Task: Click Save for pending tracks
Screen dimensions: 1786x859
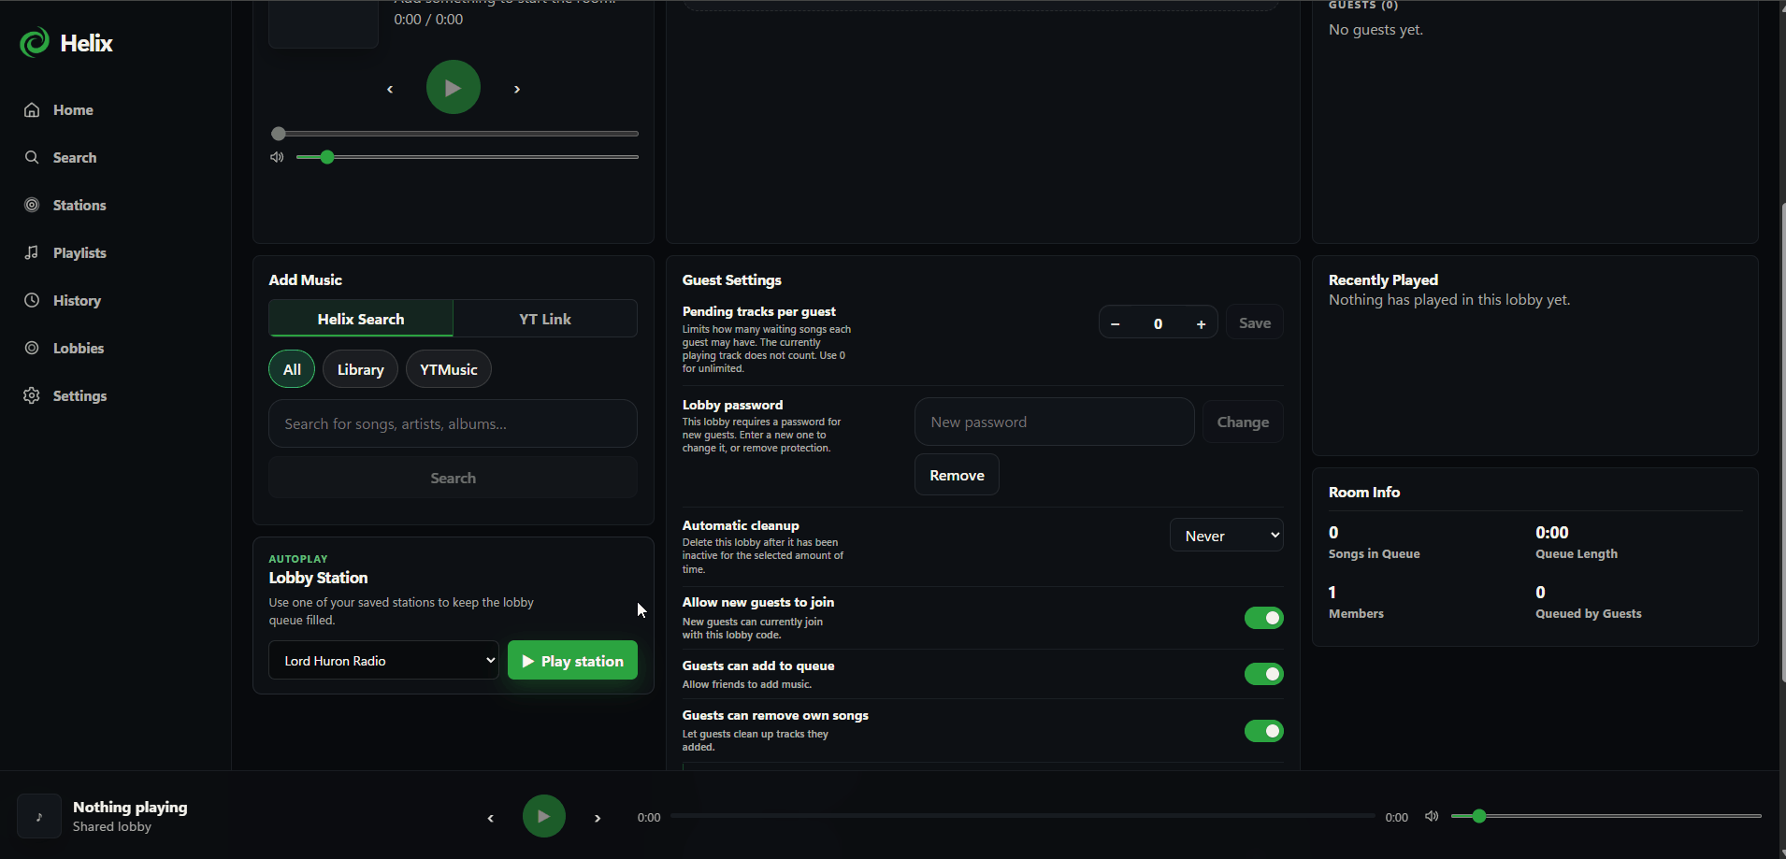Action: point(1255,322)
